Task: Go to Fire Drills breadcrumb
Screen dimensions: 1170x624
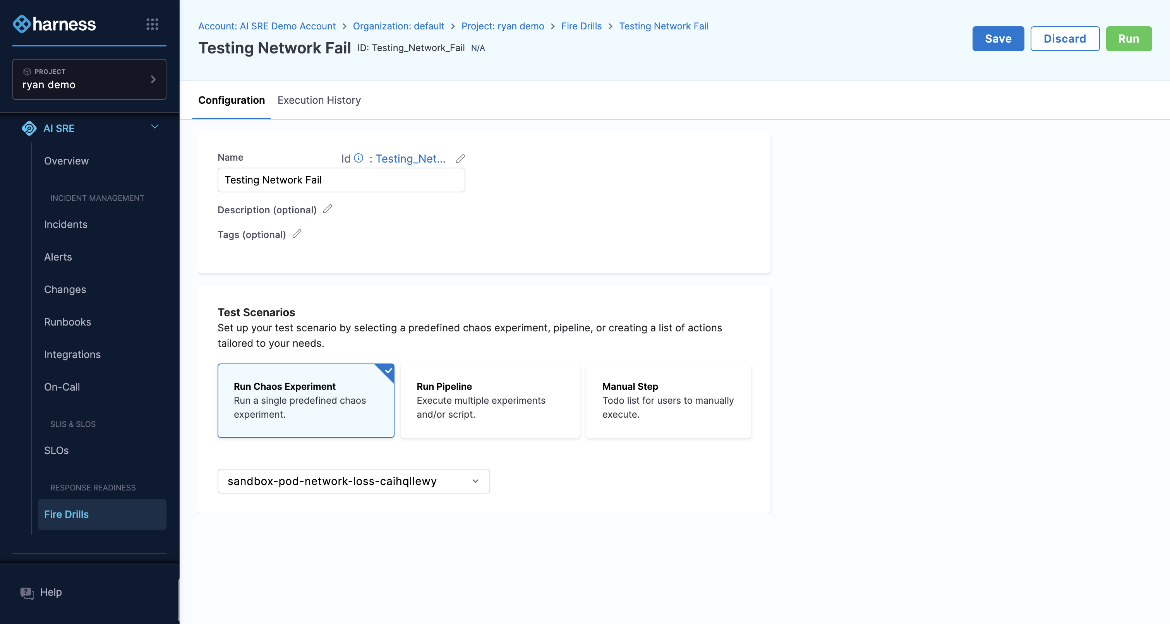Action: point(582,26)
